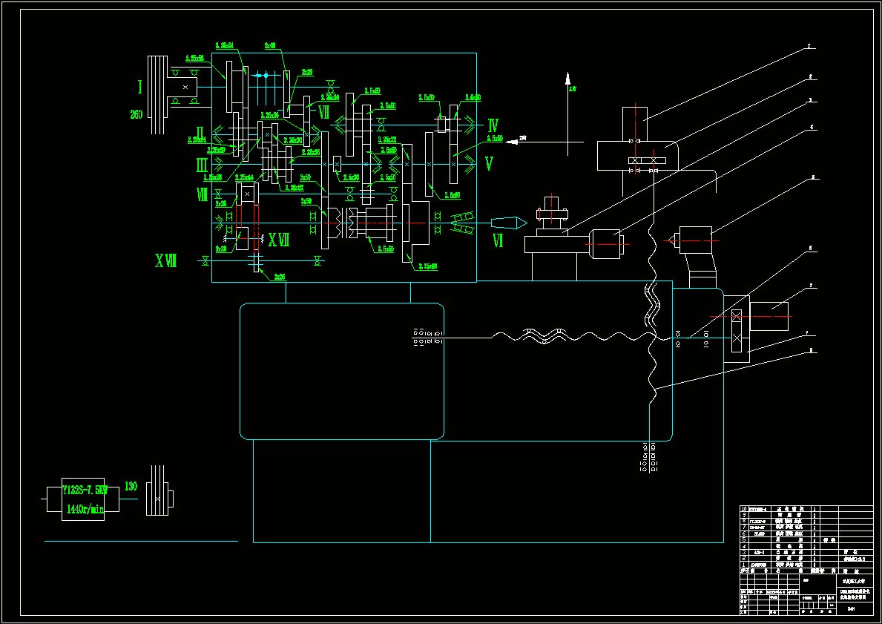Click the coupling box with X symbol
The image size is (882, 624).
click(x=737, y=331)
